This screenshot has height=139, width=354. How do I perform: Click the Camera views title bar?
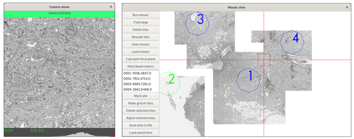pyautogui.click(x=60, y=7)
